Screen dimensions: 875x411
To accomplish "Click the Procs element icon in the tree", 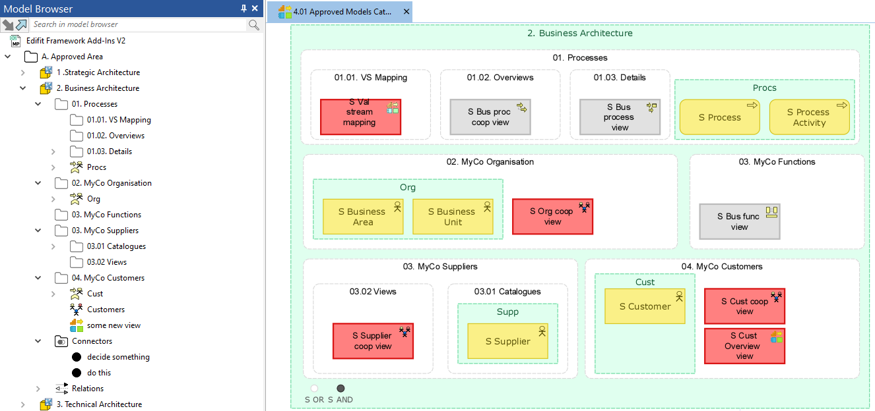I will [76, 167].
